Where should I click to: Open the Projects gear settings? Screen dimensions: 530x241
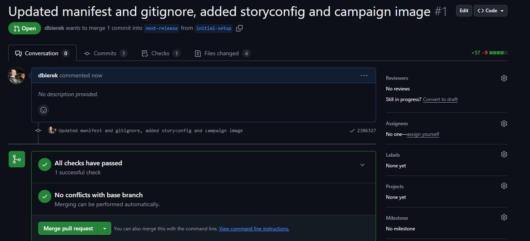[x=504, y=186]
